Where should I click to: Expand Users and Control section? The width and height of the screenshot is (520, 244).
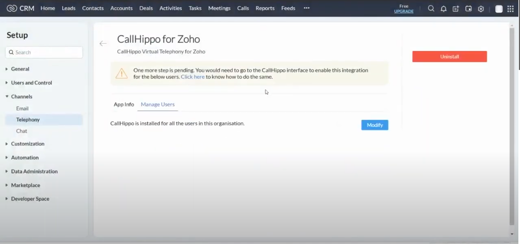7,83
